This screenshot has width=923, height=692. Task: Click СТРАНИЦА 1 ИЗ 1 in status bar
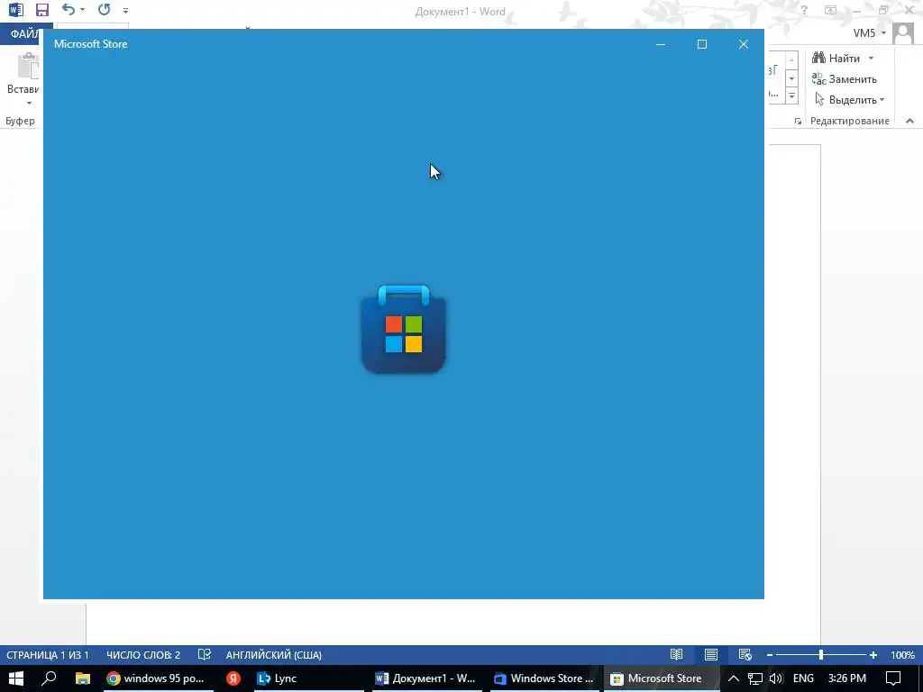click(48, 655)
